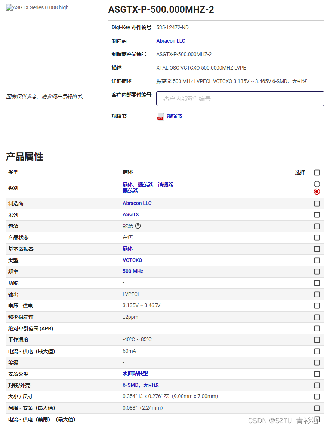Click the description XTAL OSC VCTCXO 500.0000MHZ LVPE
Viewport: 324px width, 428px height.
coord(201,68)
